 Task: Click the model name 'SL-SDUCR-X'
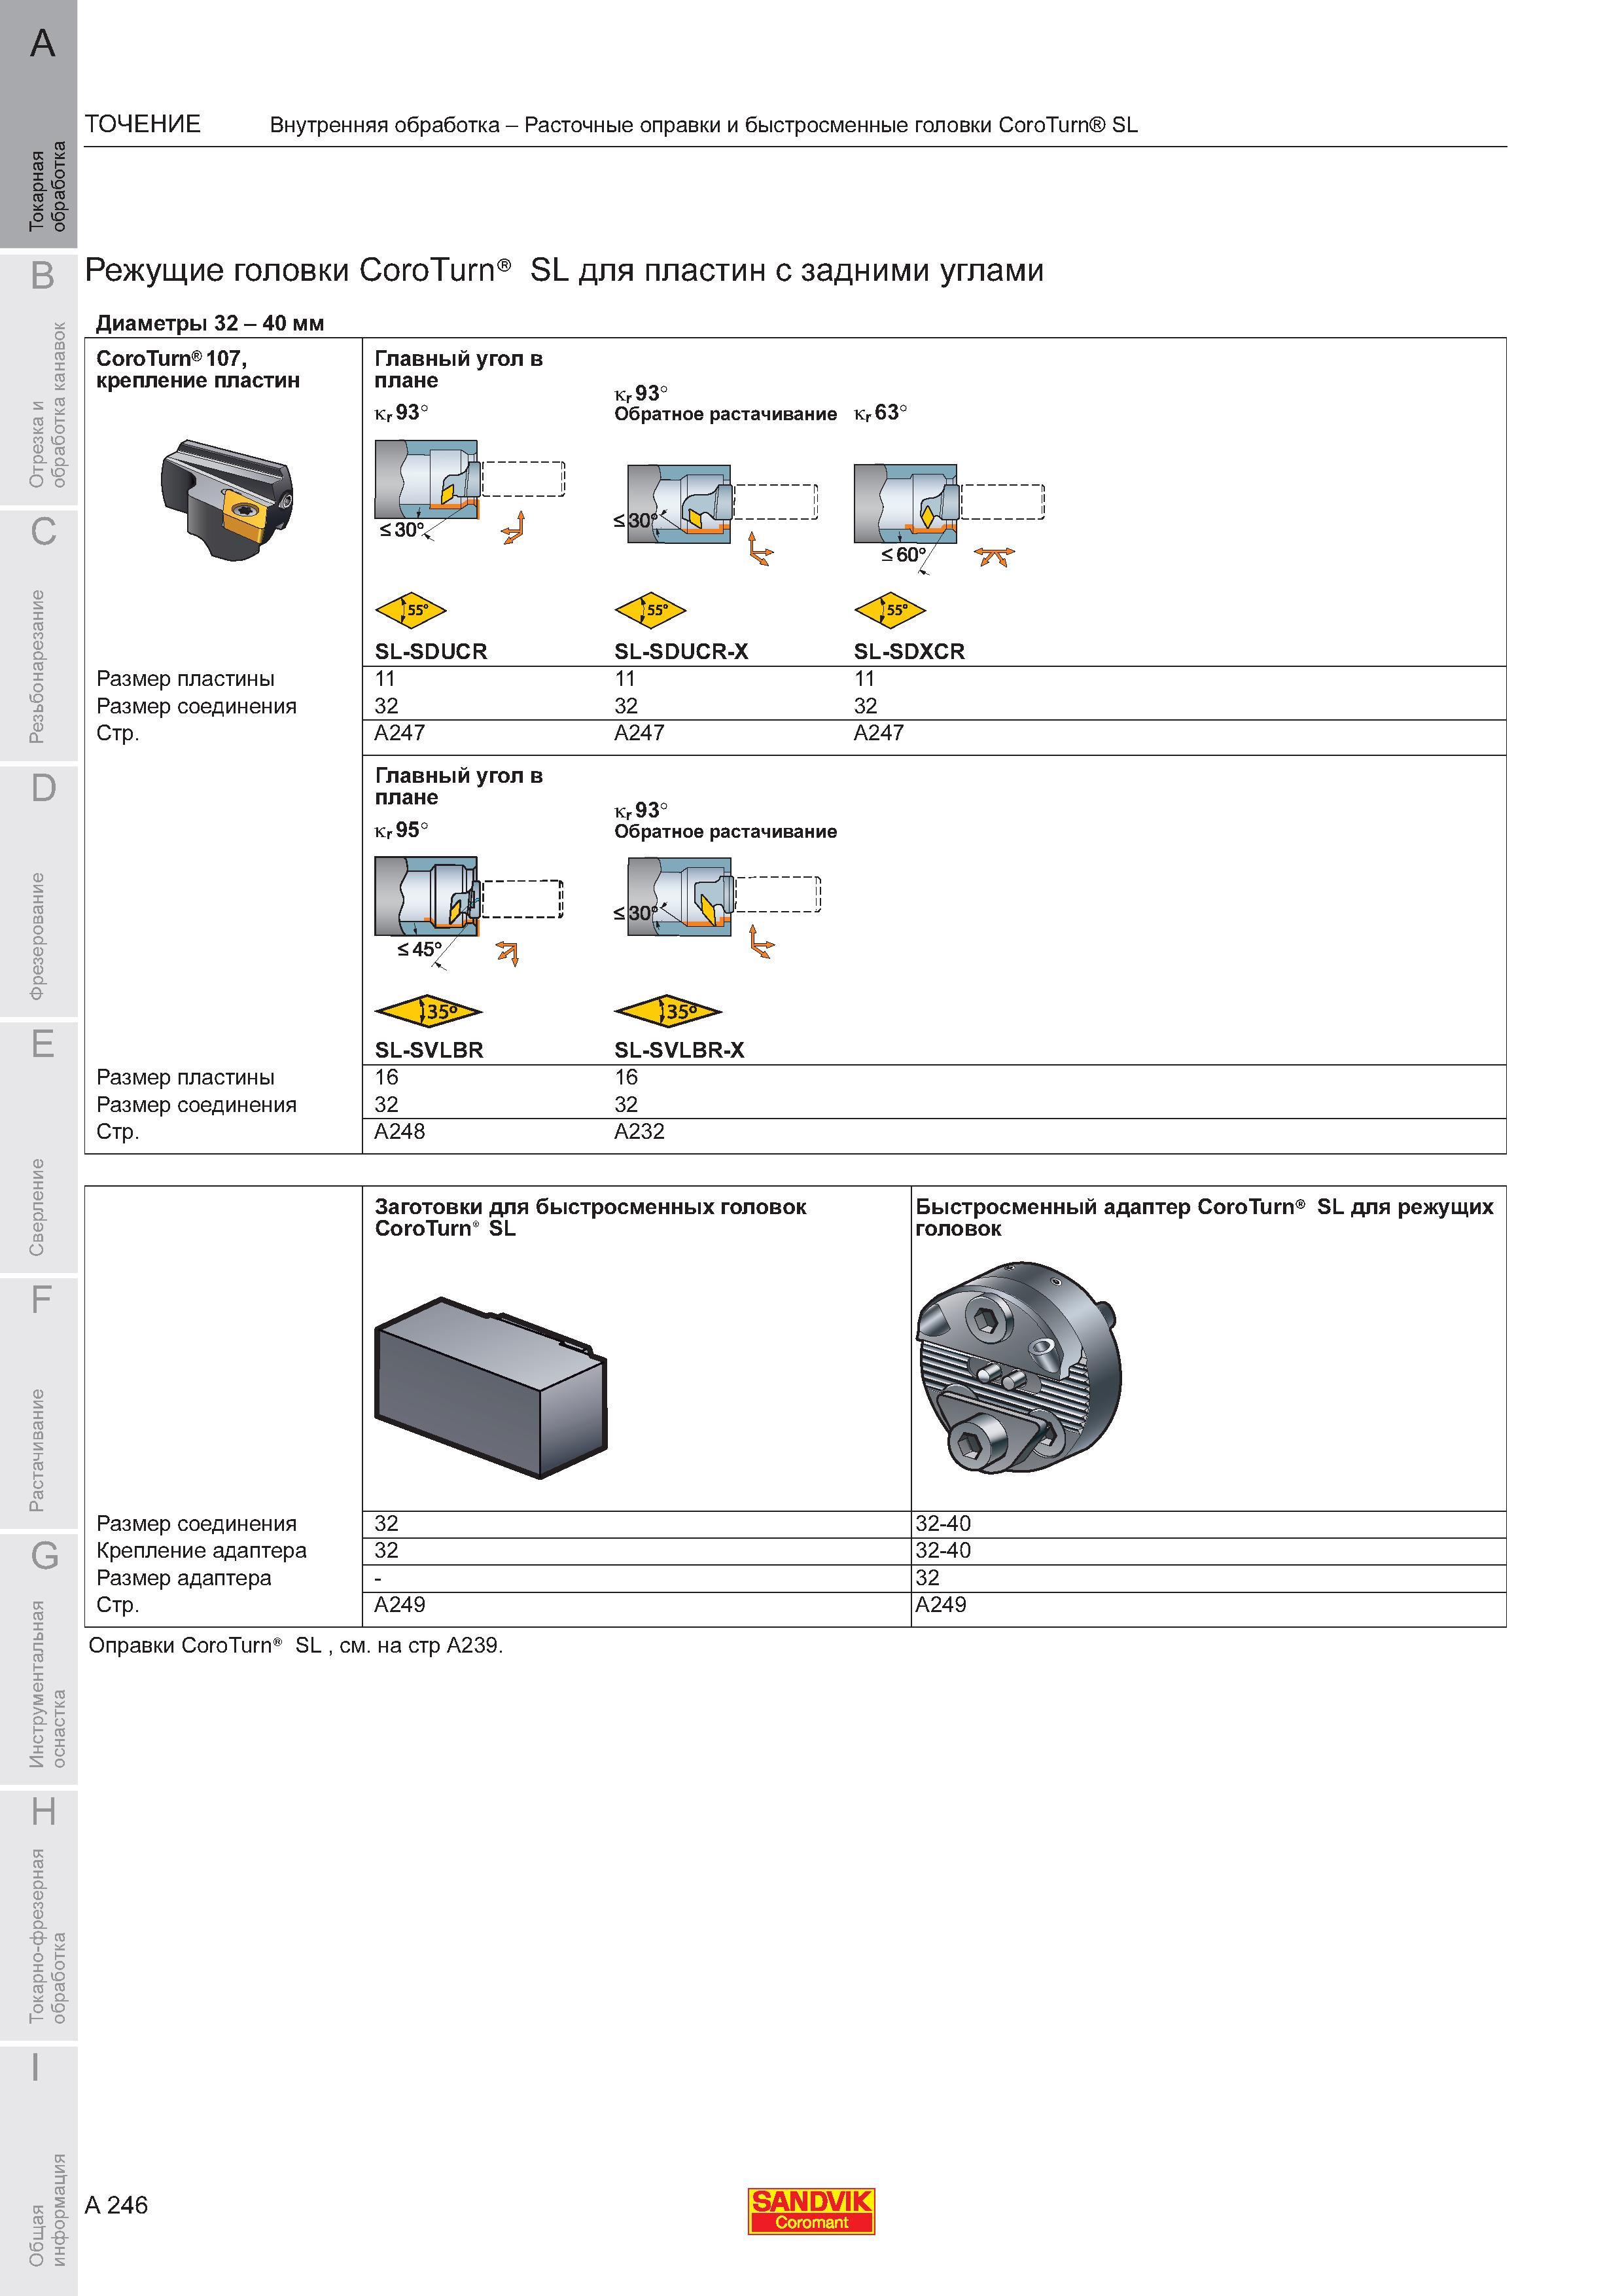pos(682,652)
